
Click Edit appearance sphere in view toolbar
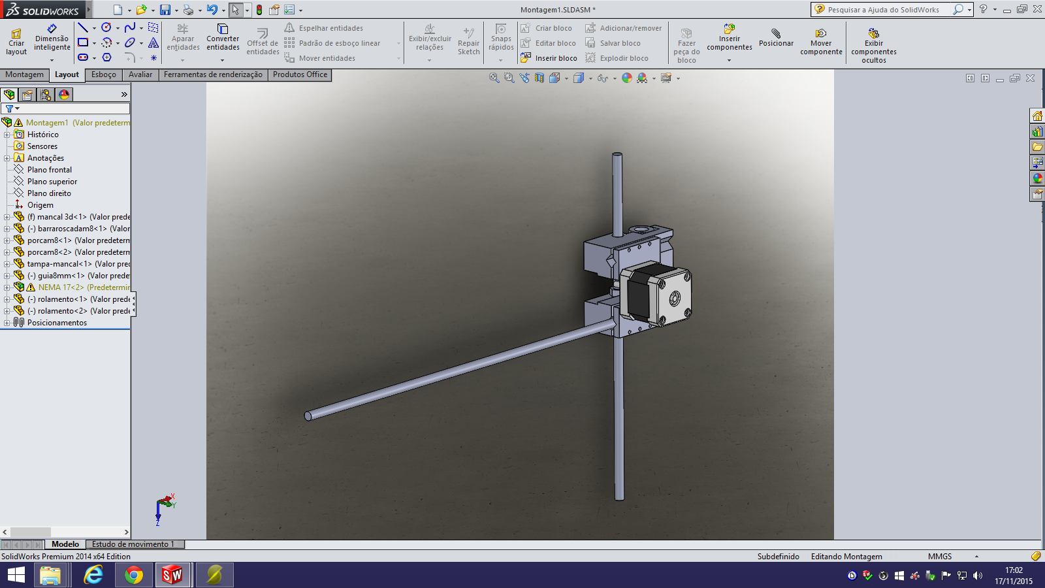pyautogui.click(x=627, y=78)
